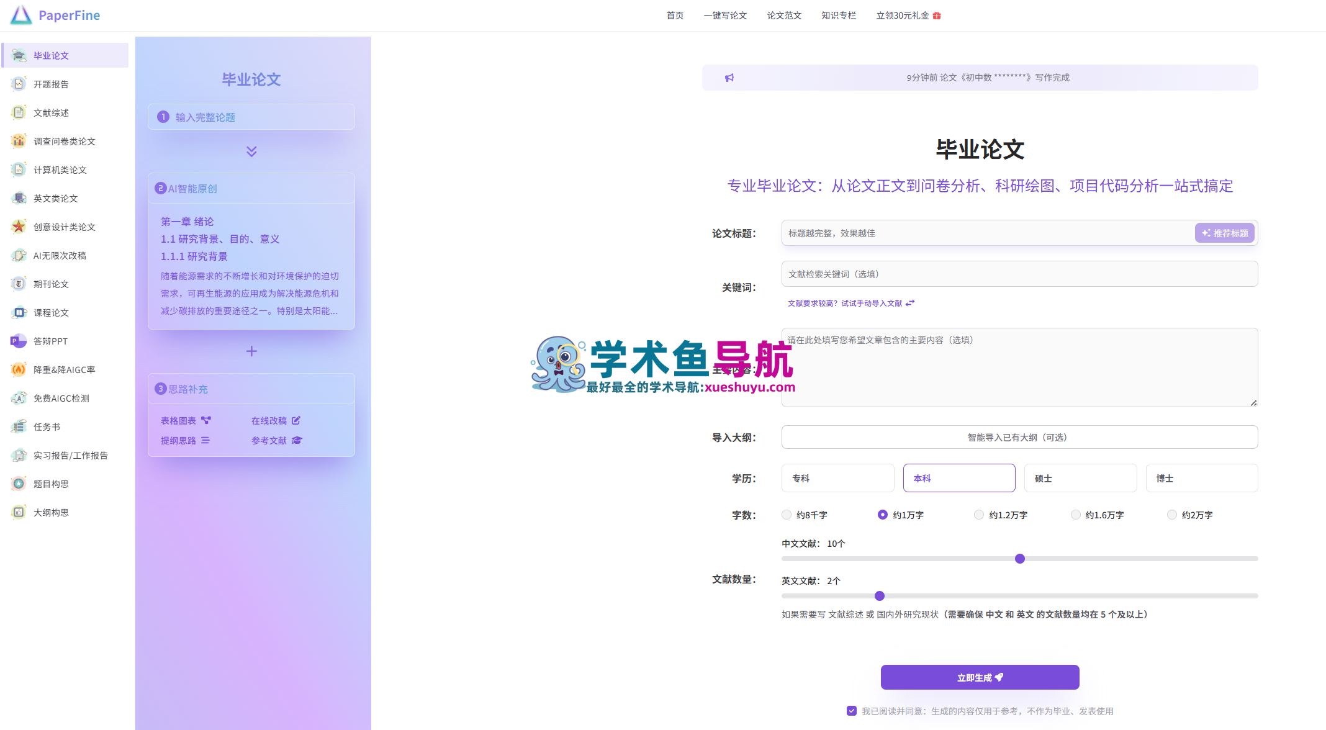Open 开题报告 sidebar icon
Image resolution: width=1326 pixels, height=730 pixels.
[19, 84]
